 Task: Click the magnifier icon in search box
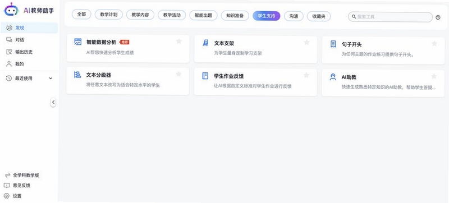pos(354,17)
